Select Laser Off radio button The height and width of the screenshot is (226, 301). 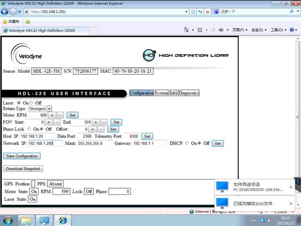point(31,103)
